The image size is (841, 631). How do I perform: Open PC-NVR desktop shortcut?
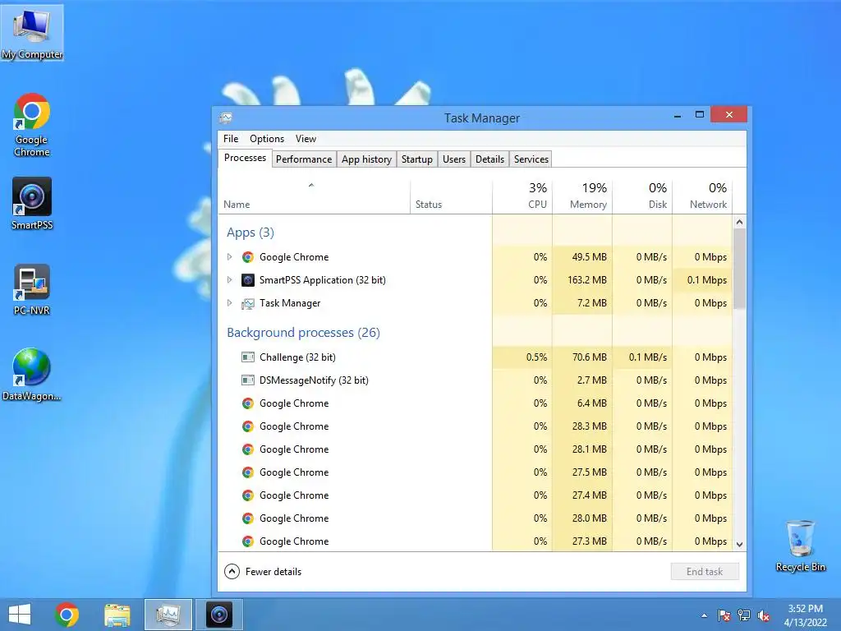[32, 290]
